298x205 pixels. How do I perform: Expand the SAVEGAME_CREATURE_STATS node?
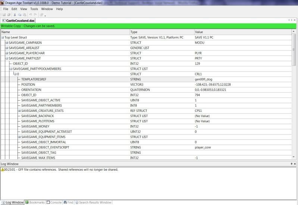(19, 111)
